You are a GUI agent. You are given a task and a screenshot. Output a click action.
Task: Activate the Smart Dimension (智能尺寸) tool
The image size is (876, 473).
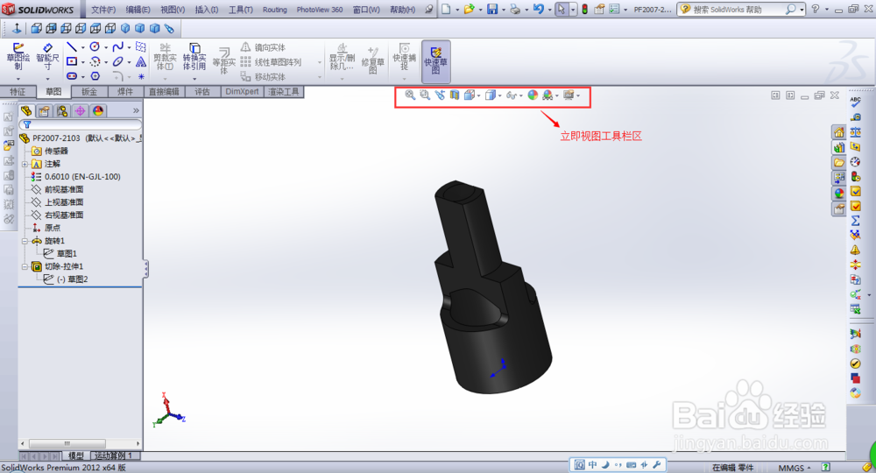tap(47, 57)
